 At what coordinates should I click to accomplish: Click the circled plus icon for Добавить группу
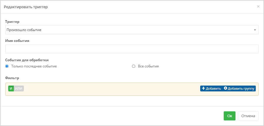pos(225,88)
